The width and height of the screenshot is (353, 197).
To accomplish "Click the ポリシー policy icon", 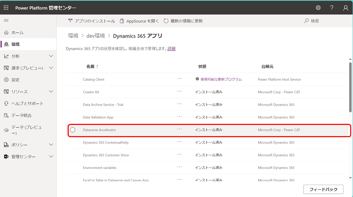I will [6, 145].
